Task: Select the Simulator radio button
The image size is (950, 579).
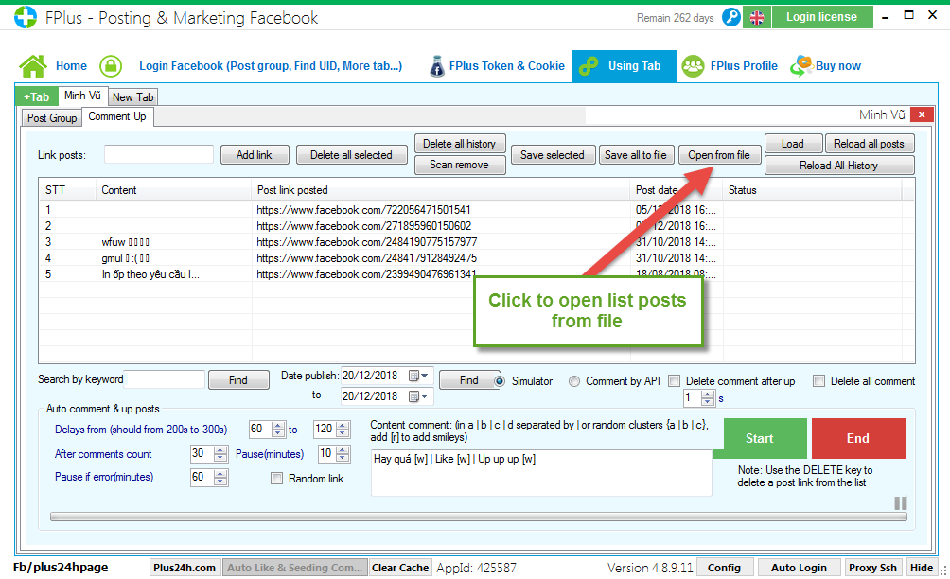Action: (x=500, y=381)
